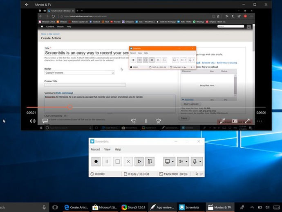Open the microphone dropdown in Screenbits

tap(197, 161)
